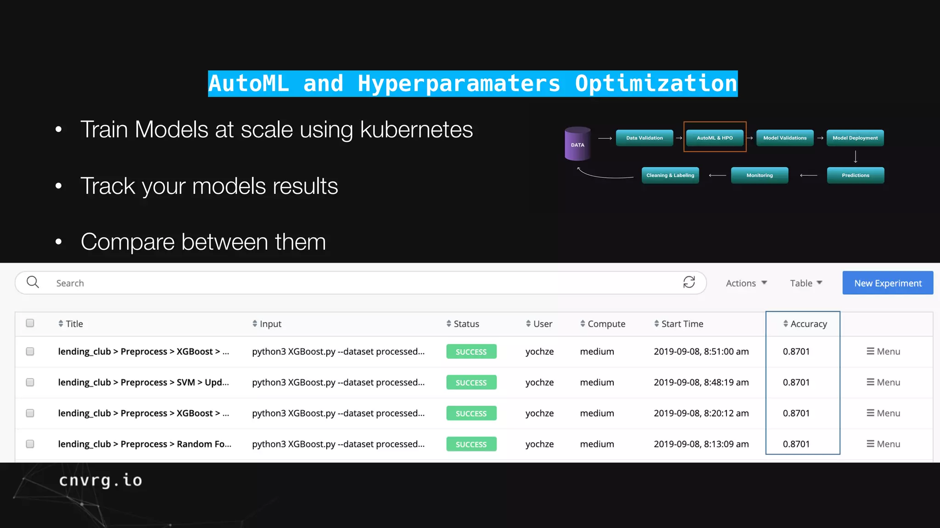Open the first lending_club XGBoost experiment link
The height and width of the screenshot is (528, 940).
143,352
